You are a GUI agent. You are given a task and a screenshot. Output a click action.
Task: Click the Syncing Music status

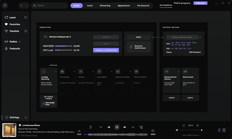(166, 5)
